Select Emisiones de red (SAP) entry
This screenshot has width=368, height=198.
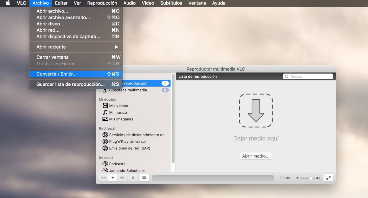pos(130,148)
